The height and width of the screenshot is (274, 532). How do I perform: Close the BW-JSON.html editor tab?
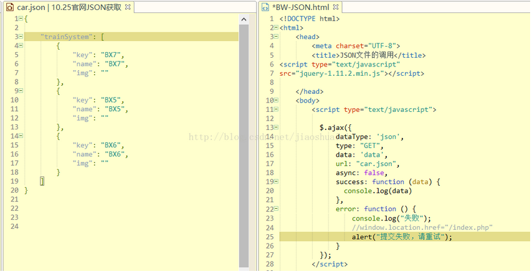point(336,7)
